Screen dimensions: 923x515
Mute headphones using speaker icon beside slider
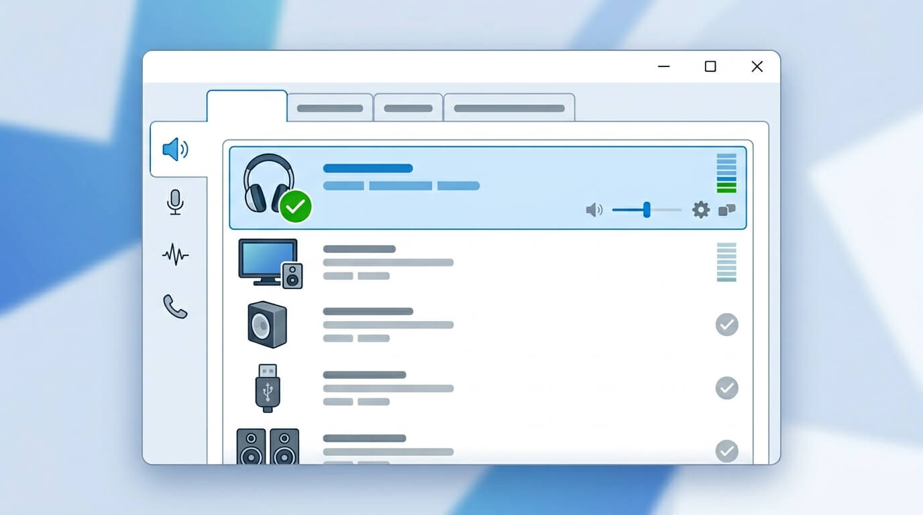click(594, 211)
